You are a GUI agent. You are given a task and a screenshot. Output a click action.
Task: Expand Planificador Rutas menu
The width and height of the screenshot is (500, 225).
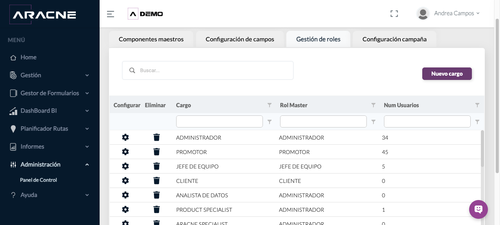[50, 129]
